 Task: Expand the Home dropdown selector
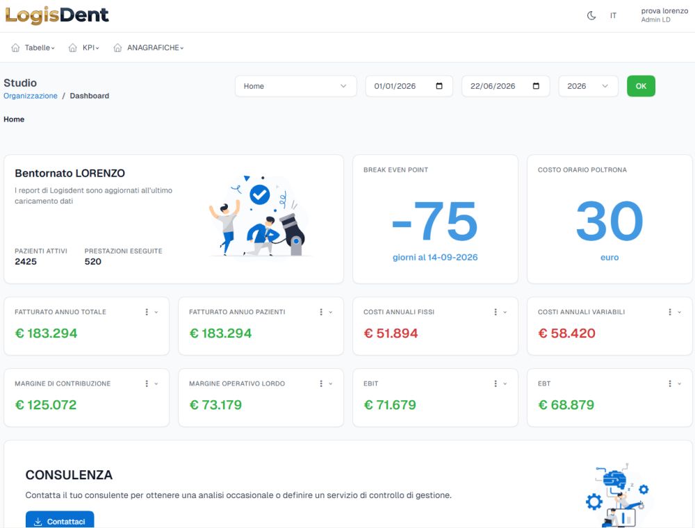tap(295, 86)
